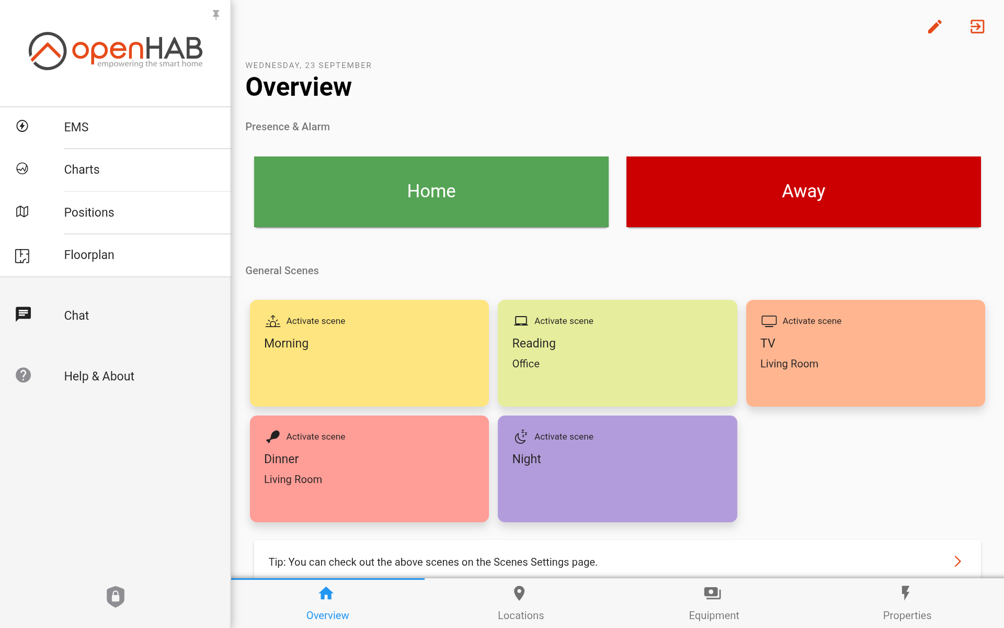Viewport: 1004px width, 628px height.
Task: Click the TV screen icon on TV card
Action: pos(769,321)
